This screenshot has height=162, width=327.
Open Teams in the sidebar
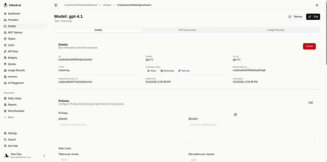[x=25, y=39]
